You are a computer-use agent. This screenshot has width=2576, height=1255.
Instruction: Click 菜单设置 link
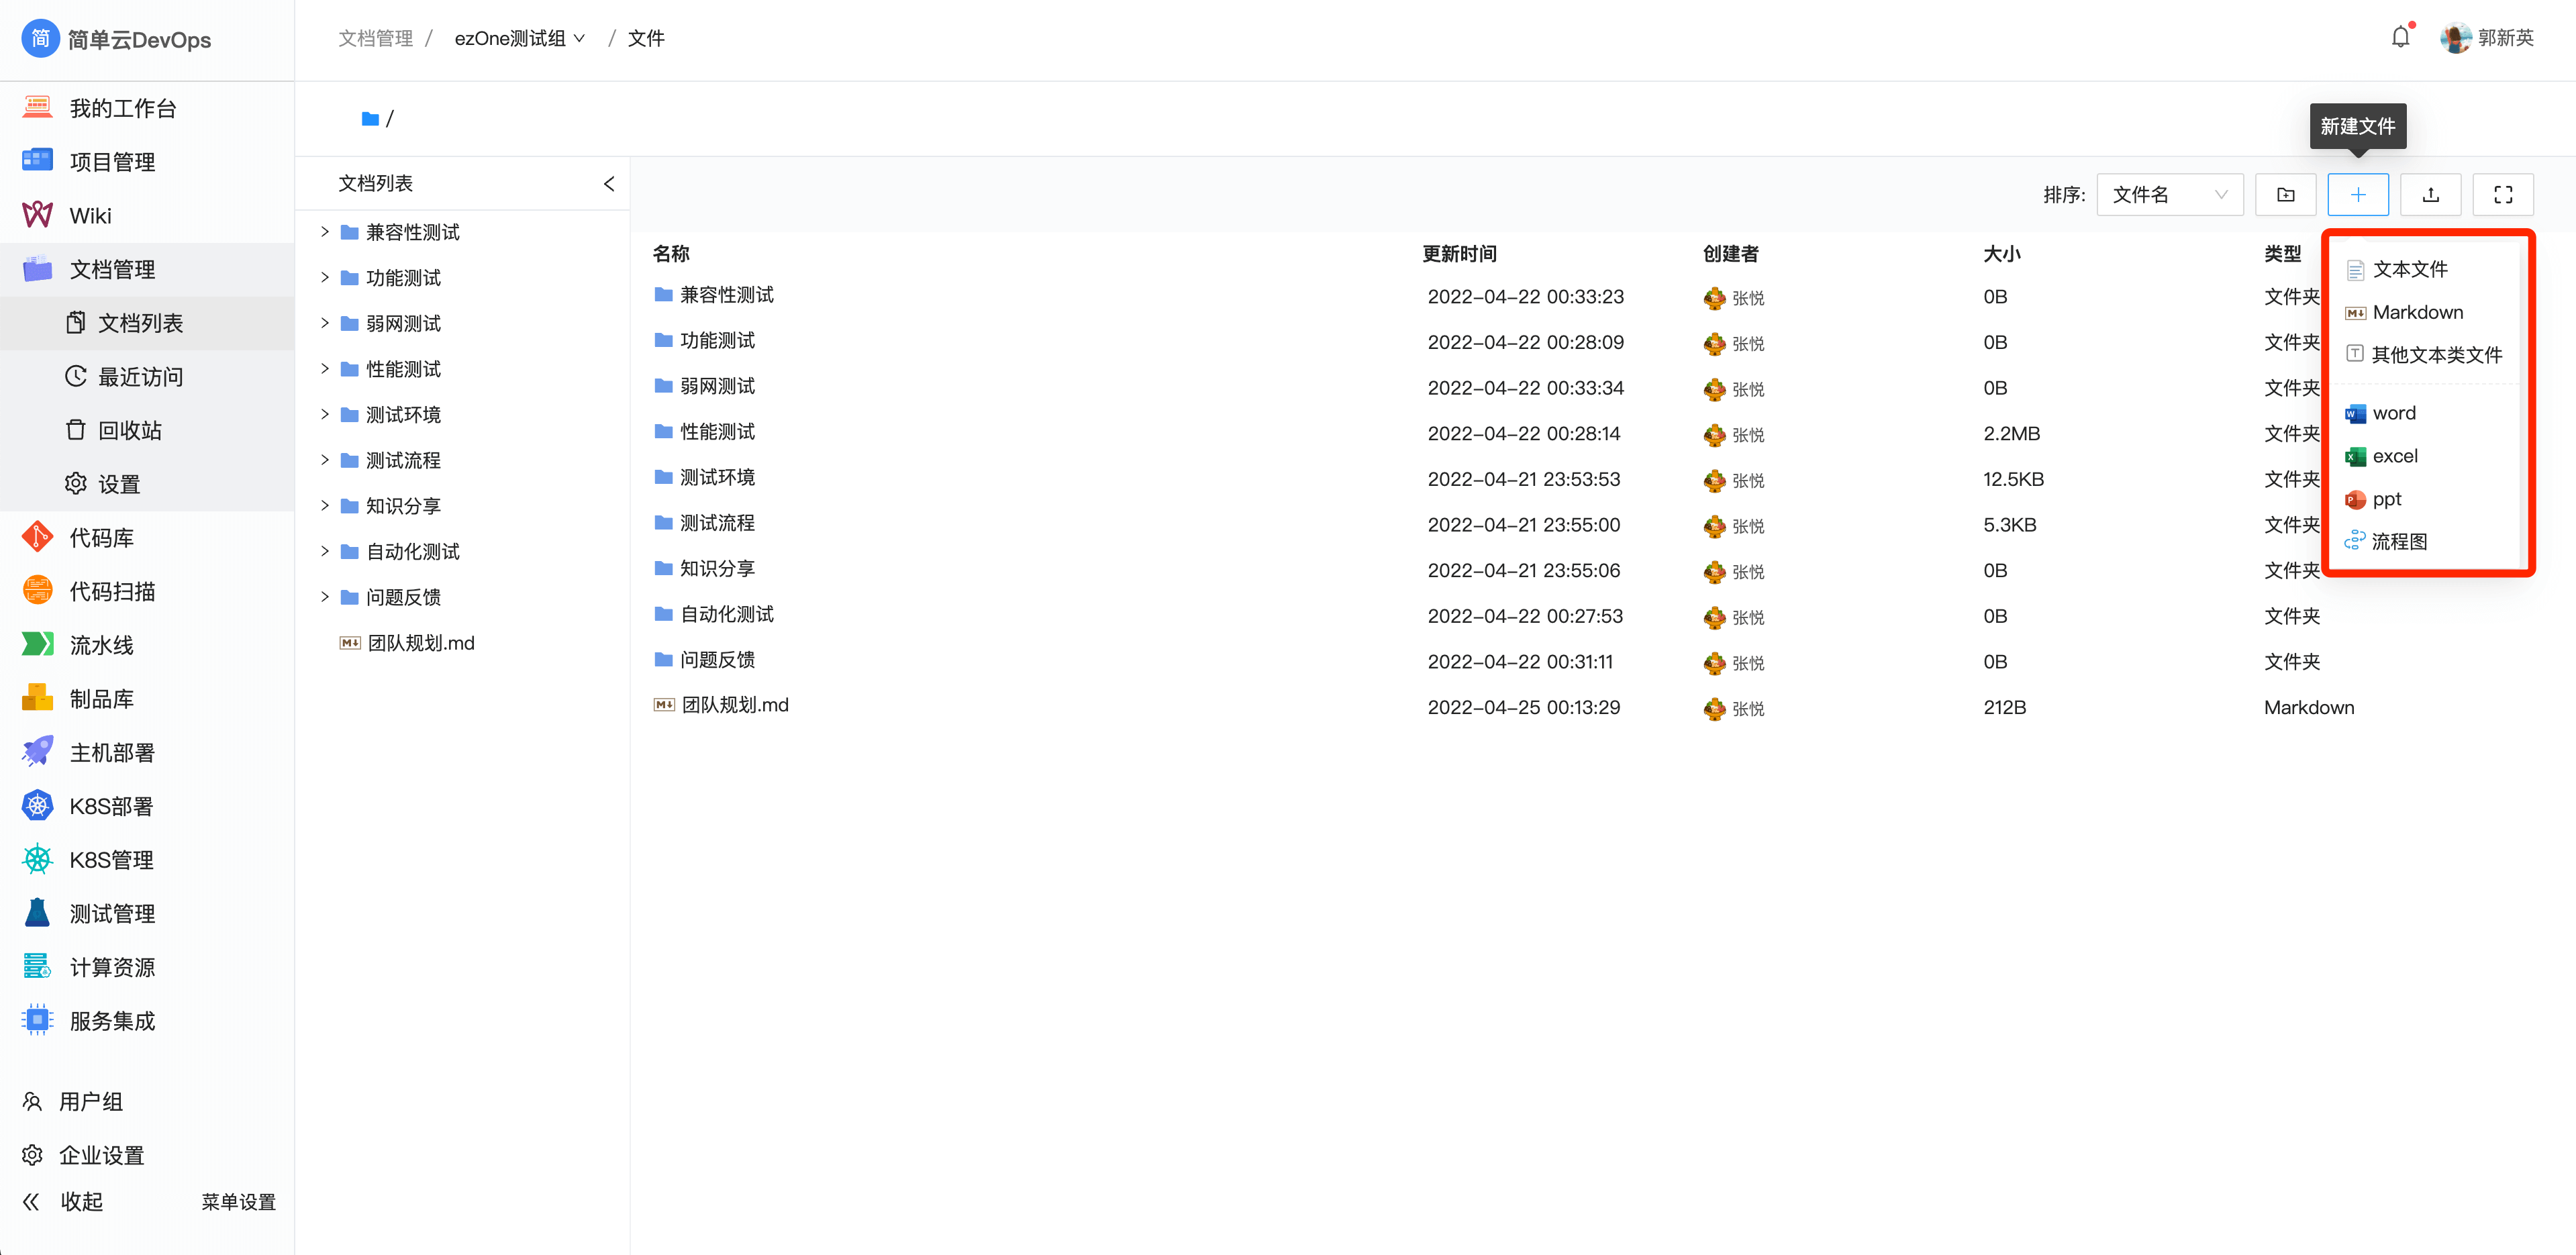pyautogui.click(x=238, y=1202)
